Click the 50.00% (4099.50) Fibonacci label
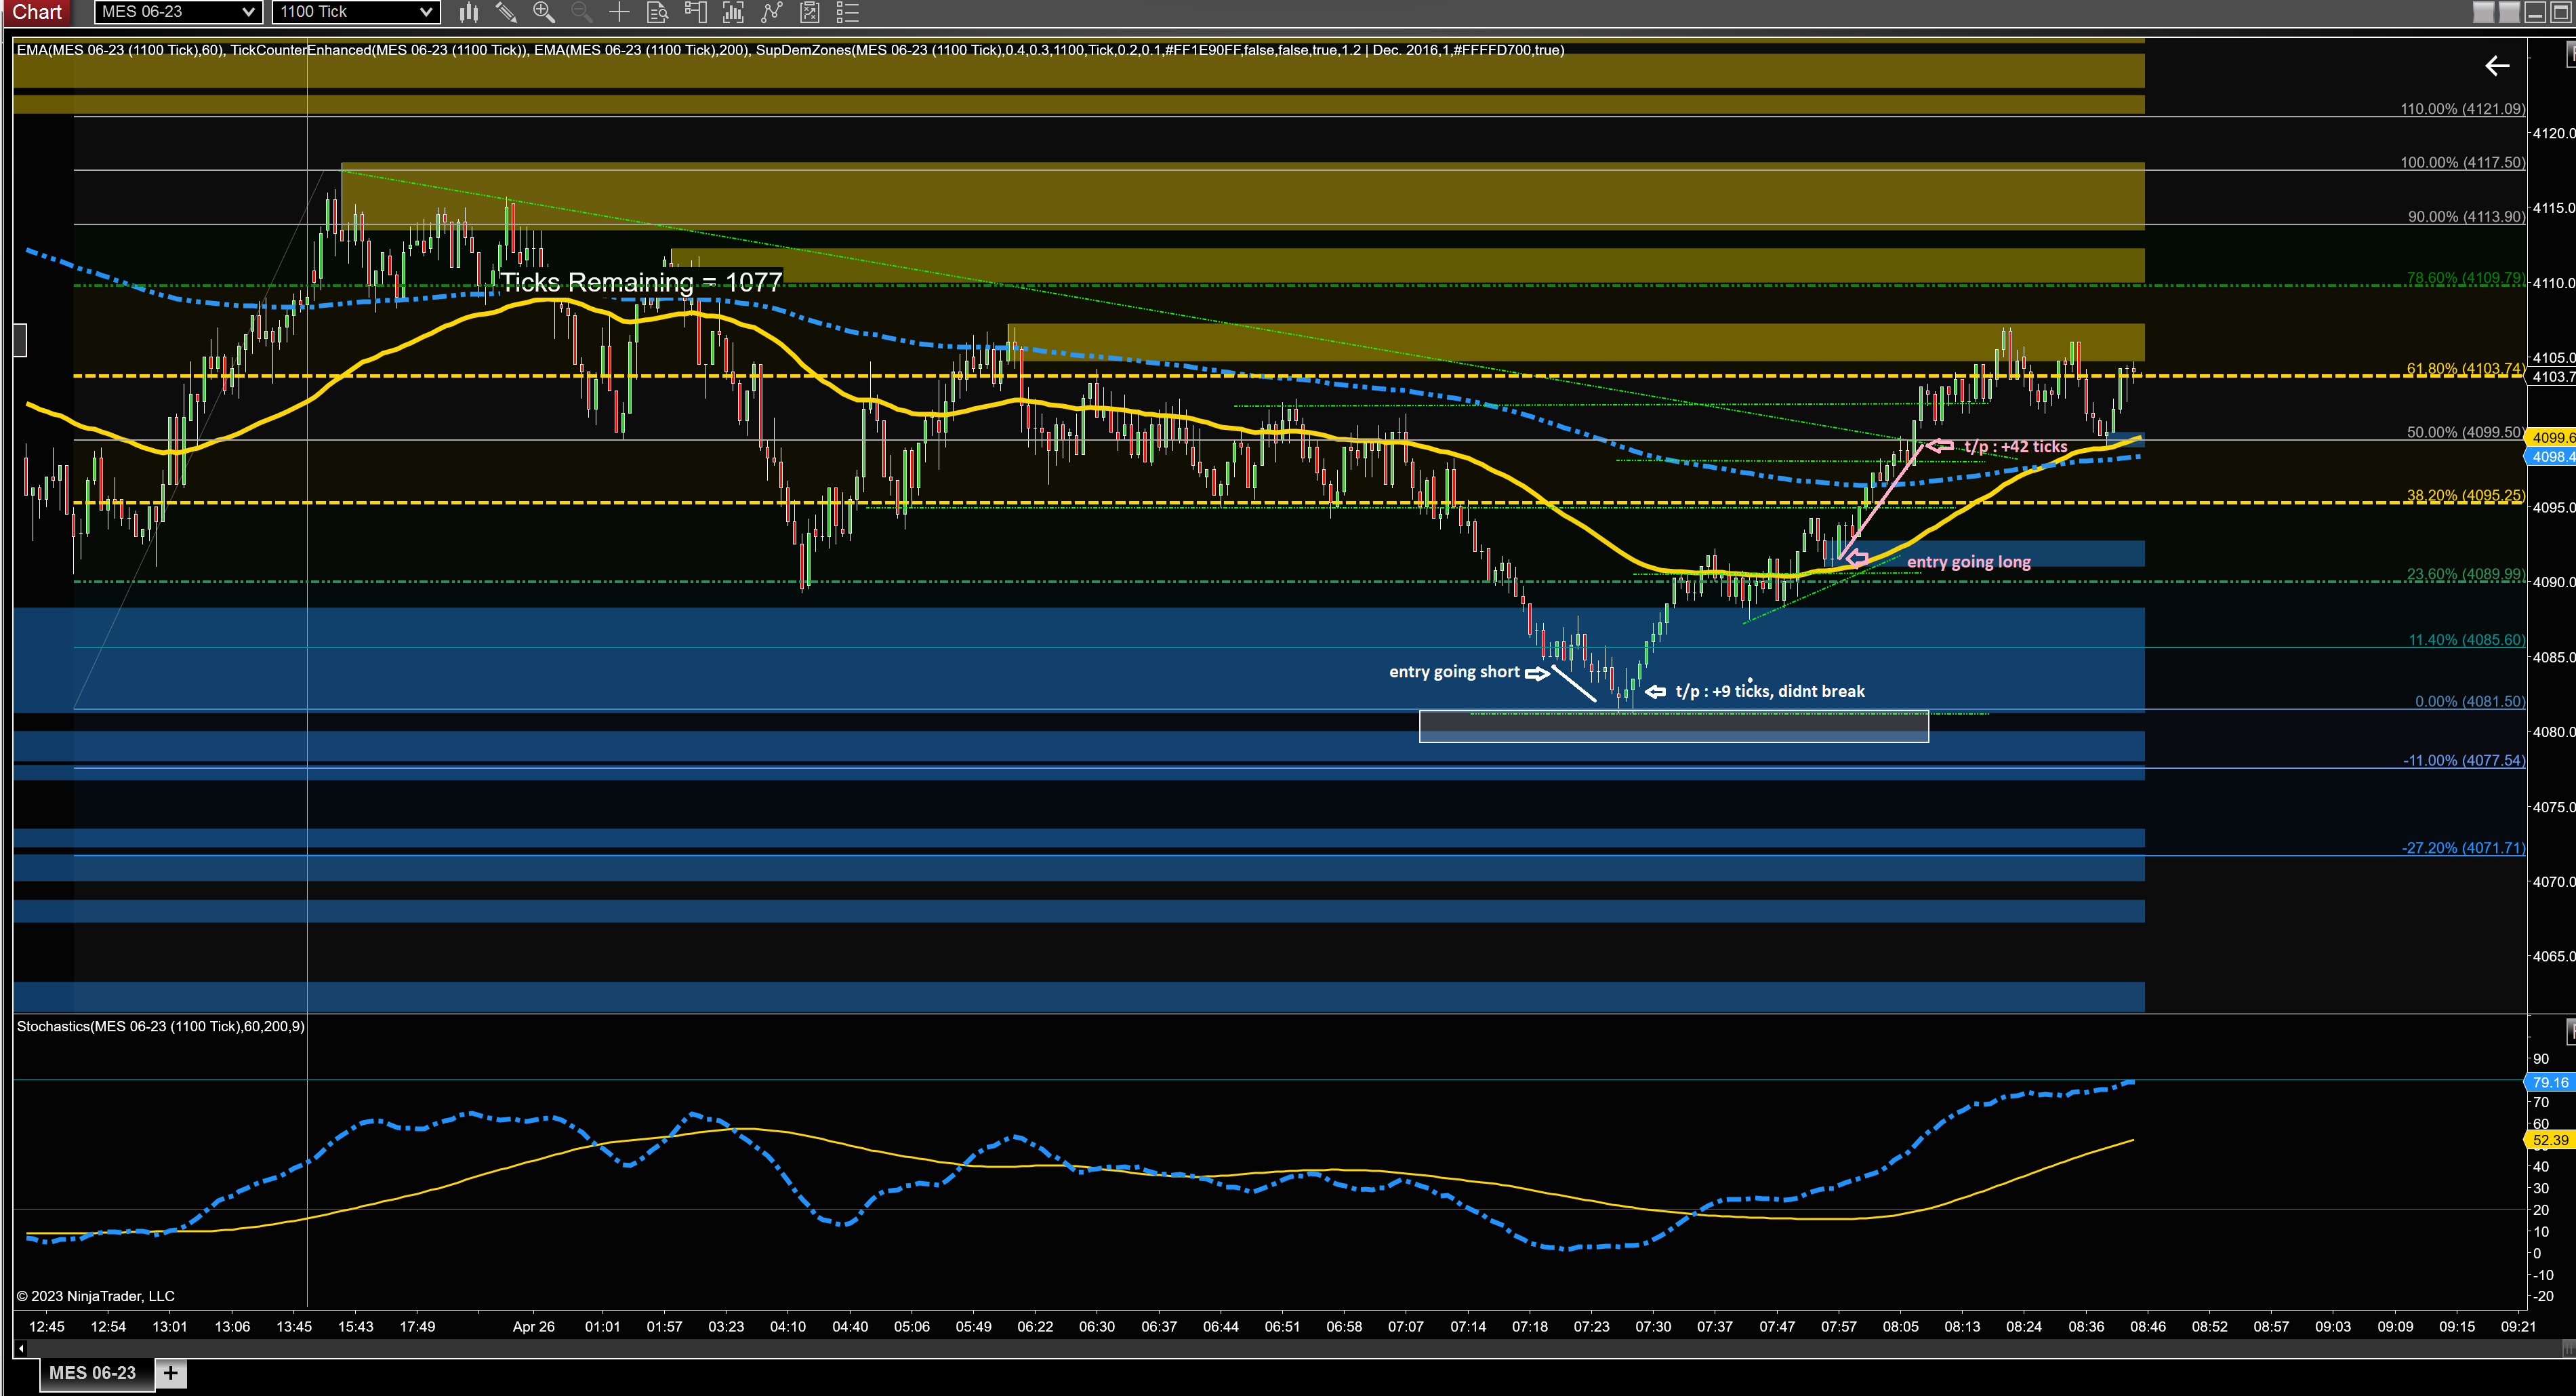Image resolution: width=2576 pixels, height=1396 pixels. tap(2465, 433)
